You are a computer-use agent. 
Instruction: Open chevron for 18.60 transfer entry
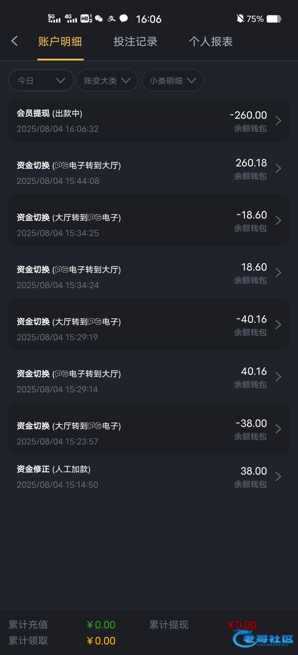[278, 273]
